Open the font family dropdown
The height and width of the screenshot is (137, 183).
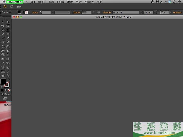tap(141, 12)
